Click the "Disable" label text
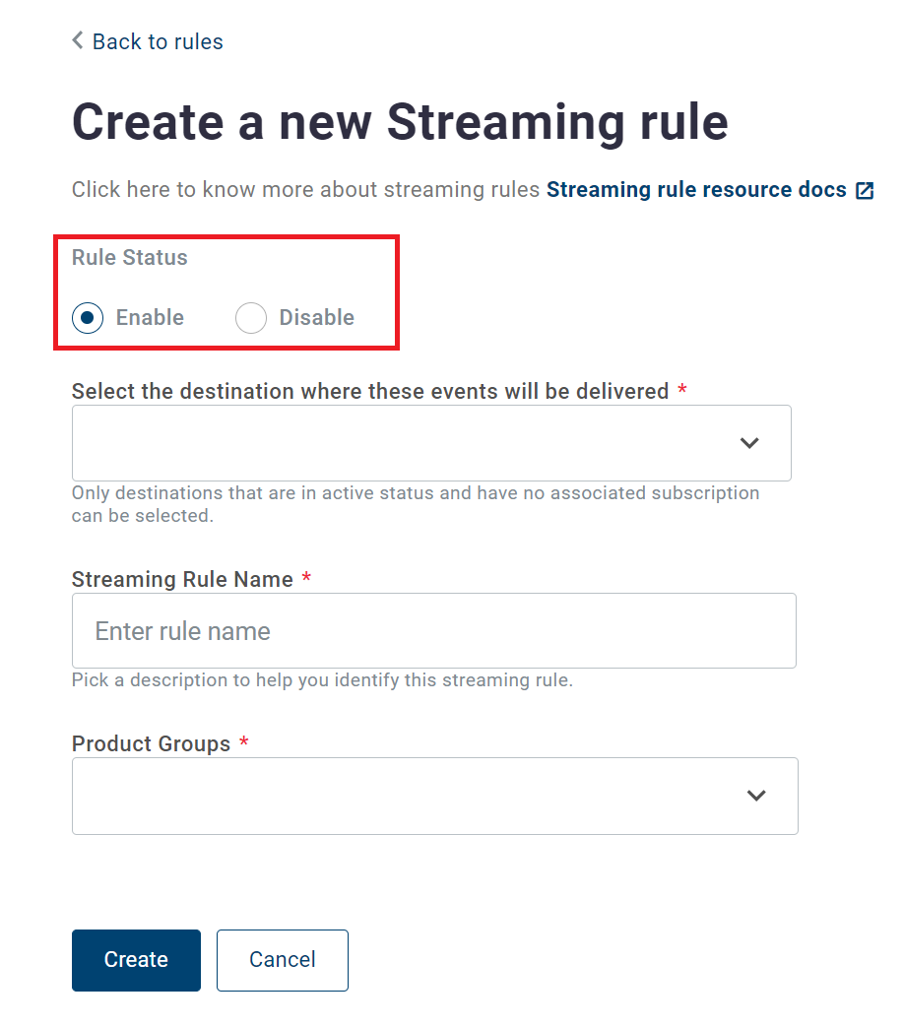 pos(316,318)
